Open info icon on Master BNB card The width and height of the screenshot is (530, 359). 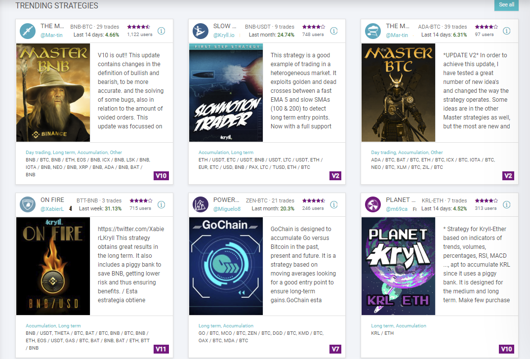(161, 31)
